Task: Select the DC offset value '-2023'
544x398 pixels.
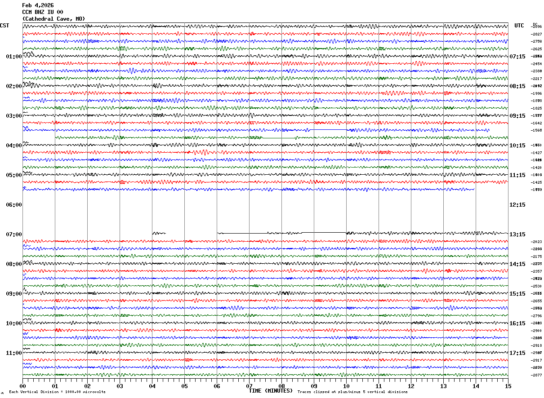Action: pyautogui.click(x=537, y=242)
